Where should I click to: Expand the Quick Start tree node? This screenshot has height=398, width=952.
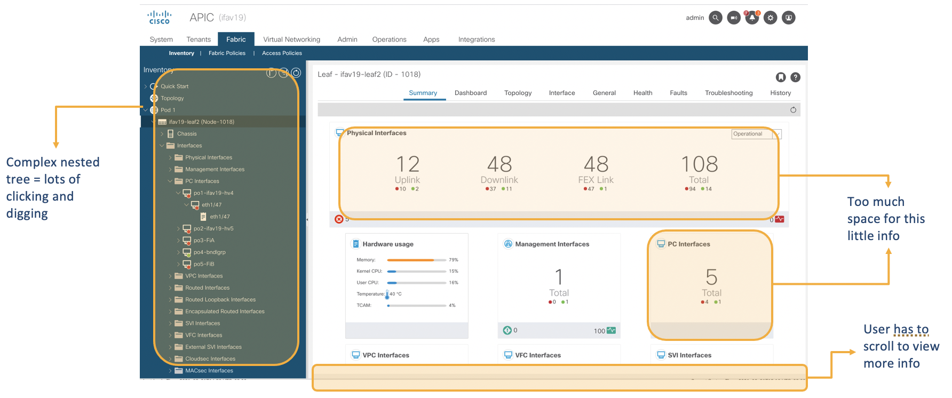coord(145,86)
